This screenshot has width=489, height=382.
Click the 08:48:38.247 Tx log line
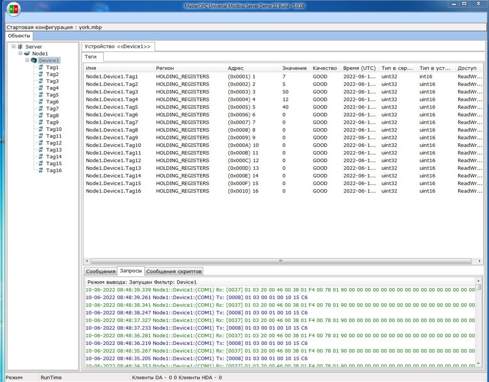click(x=196, y=313)
